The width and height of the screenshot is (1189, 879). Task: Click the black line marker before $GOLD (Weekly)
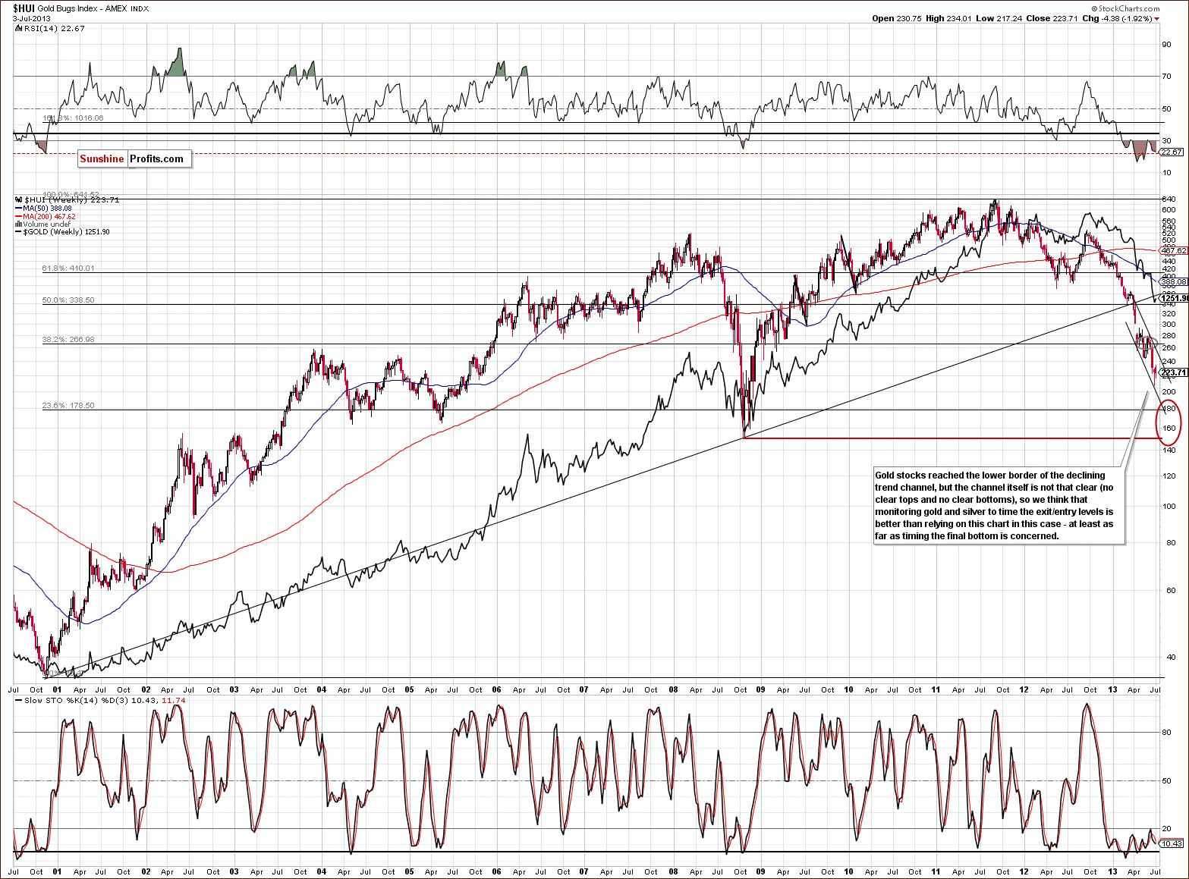click(x=18, y=232)
